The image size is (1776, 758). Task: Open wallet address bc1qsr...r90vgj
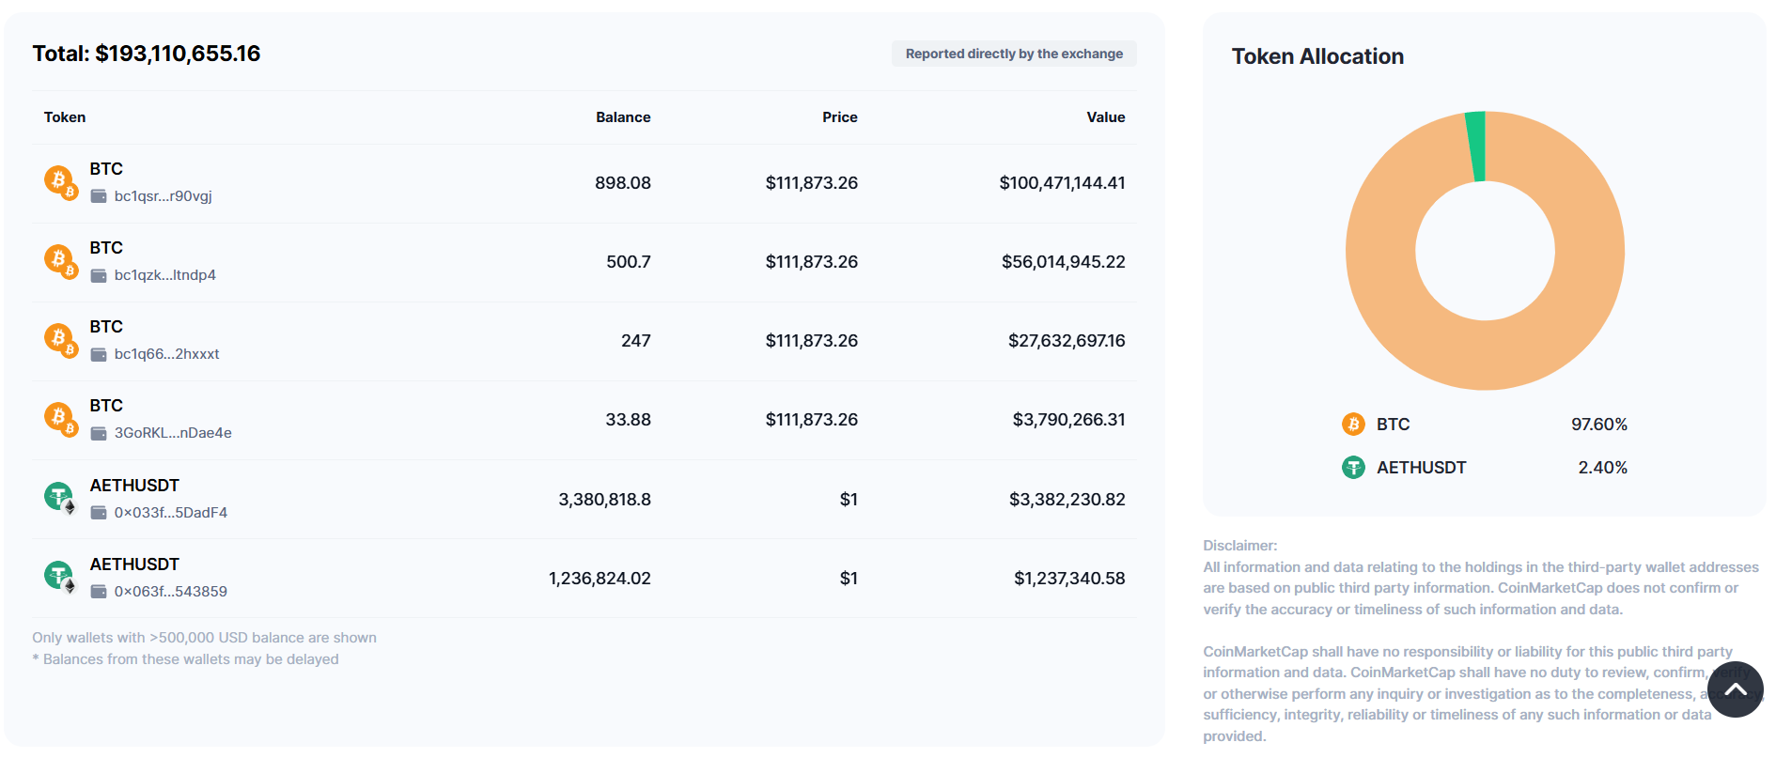point(163,196)
